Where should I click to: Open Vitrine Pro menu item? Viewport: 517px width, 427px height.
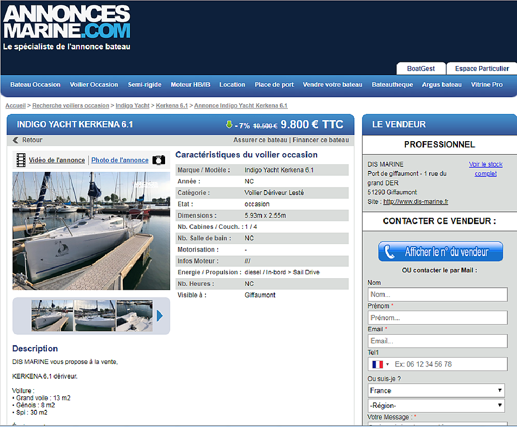point(487,85)
